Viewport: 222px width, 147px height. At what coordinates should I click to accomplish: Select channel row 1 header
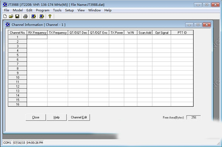[x=17, y=37]
